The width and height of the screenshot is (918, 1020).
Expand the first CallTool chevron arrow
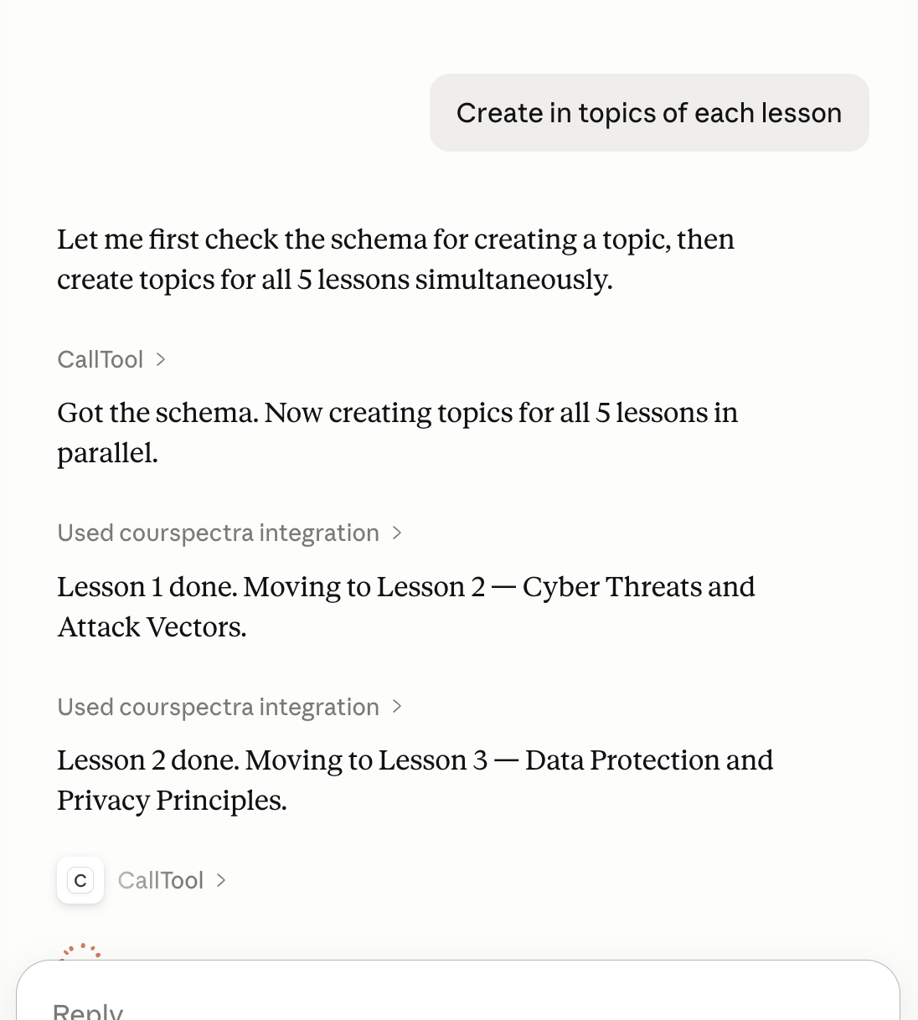coord(161,359)
